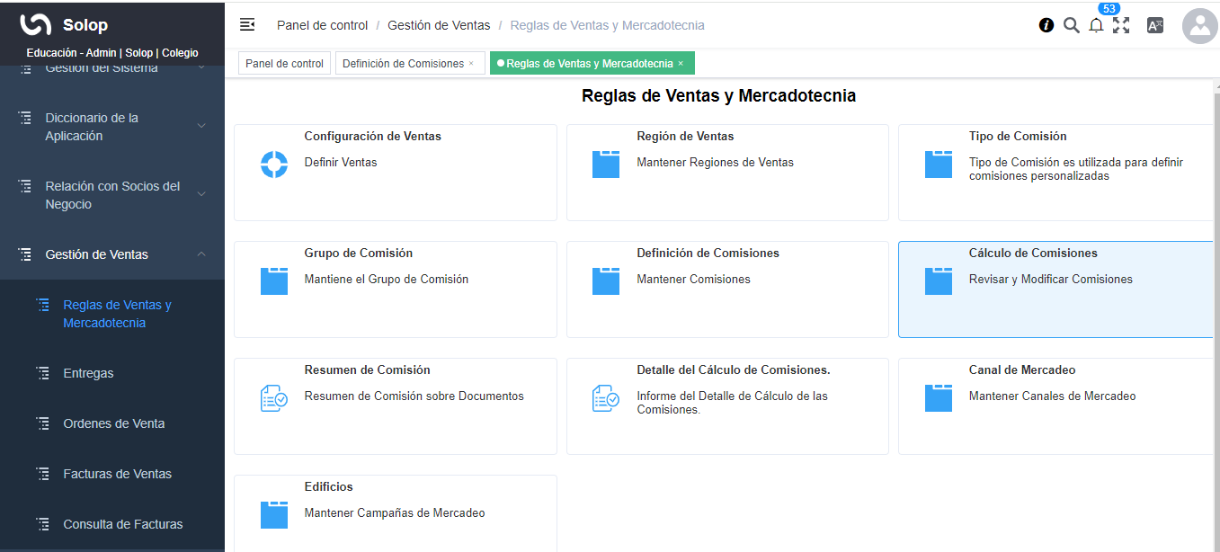Click the Región de Ventas window icon
Screen dimensions: 1220x552
pyautogui.click(x=606, y=165)
